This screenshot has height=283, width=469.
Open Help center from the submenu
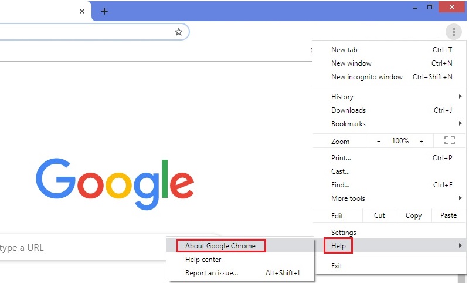coord(203,260)
